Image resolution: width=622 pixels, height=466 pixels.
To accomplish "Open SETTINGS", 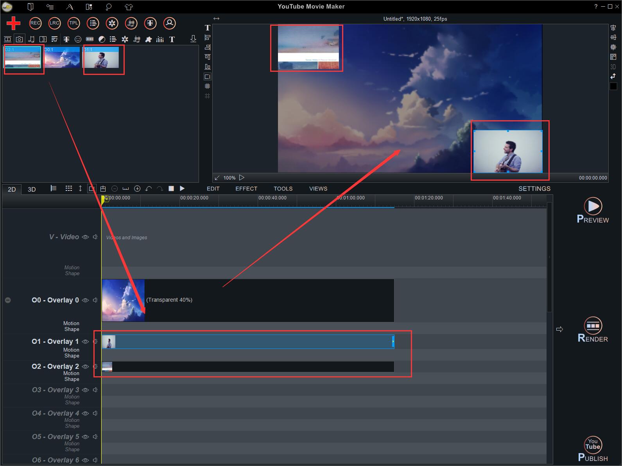I will tap(534, 189).
